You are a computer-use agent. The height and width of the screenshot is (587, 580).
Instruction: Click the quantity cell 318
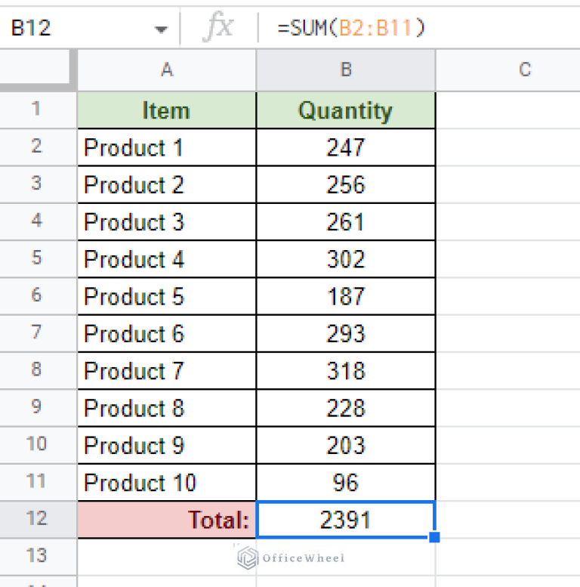pos(346,371)
